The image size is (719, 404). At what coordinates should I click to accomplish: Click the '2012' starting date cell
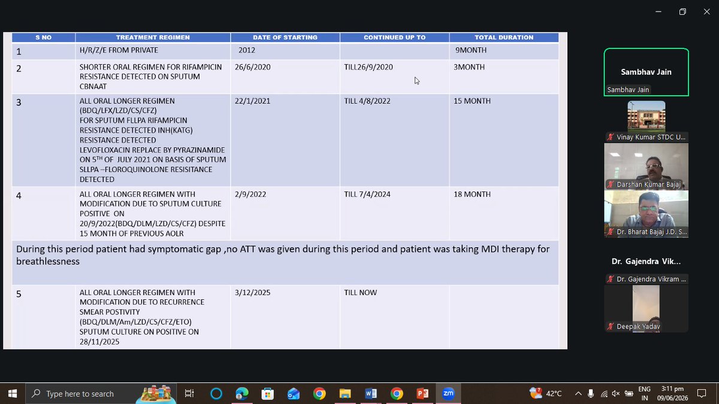click(x=285, y=50)
